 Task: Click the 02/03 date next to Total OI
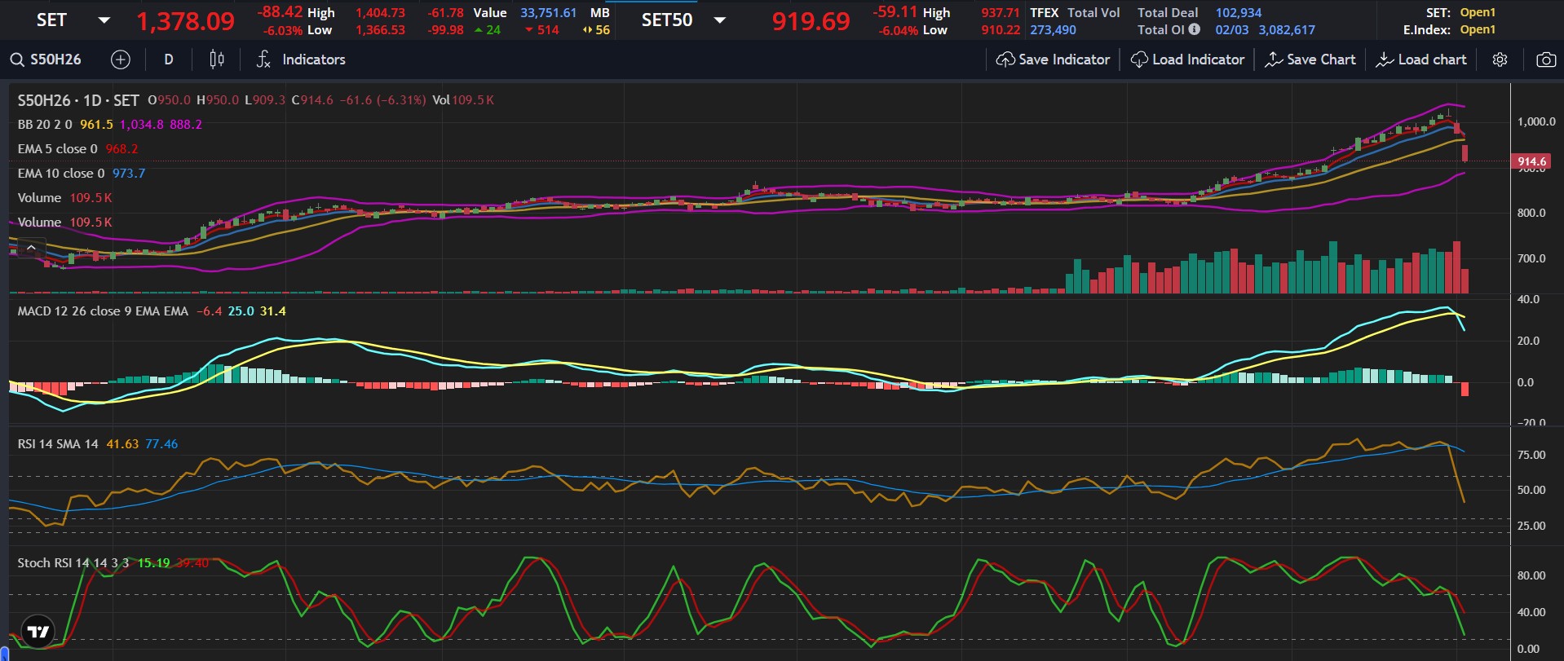(1231, 30)
